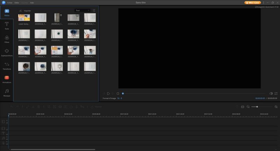Image resolution: width=280 pixels, height=151 pixels.
Task: Select the cover-kony media thumbnail
Action: coord(24,17)
